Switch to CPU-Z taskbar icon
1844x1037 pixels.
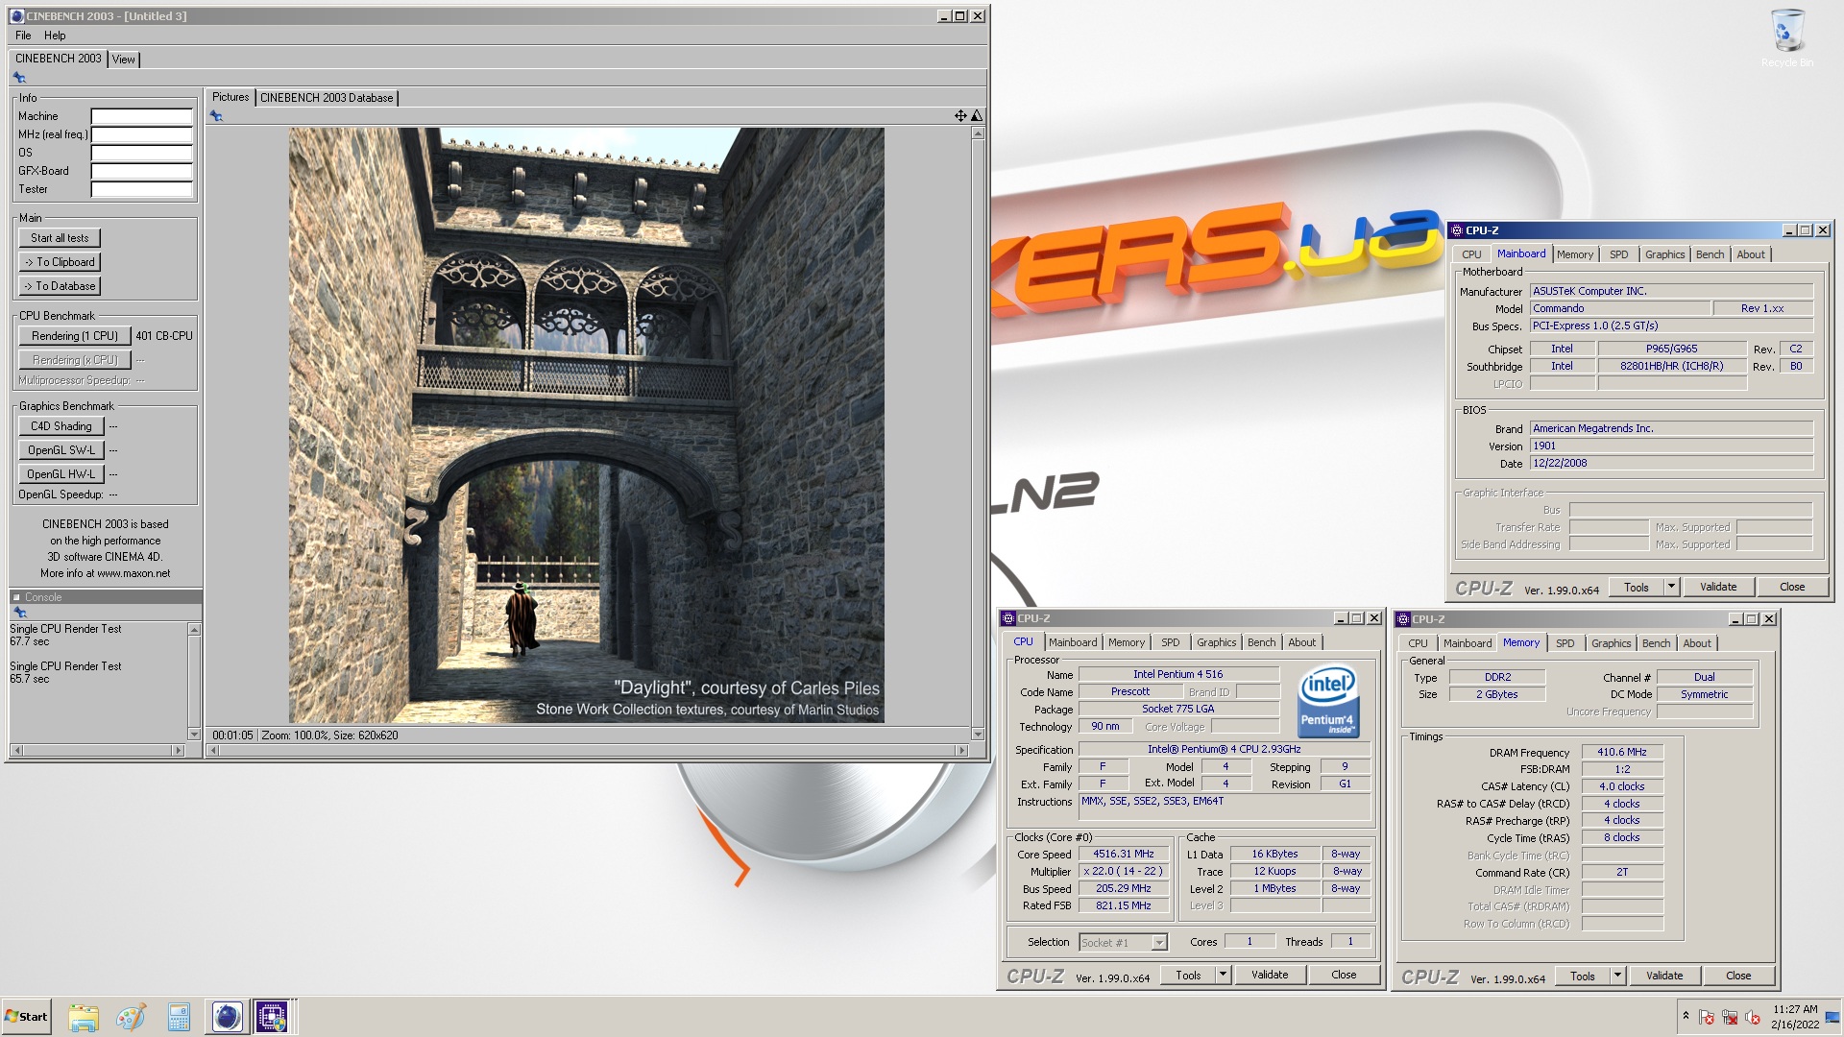(272, 1017)
